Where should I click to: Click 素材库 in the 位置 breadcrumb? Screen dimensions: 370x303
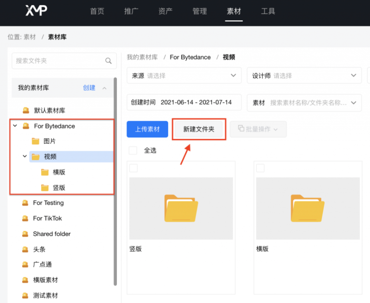[x=57, y=37]
